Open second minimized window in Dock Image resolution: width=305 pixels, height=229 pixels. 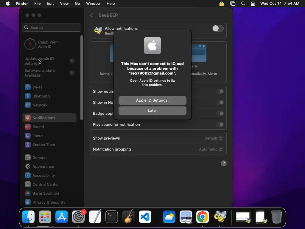pyautogui.click(x=261, y=217)
